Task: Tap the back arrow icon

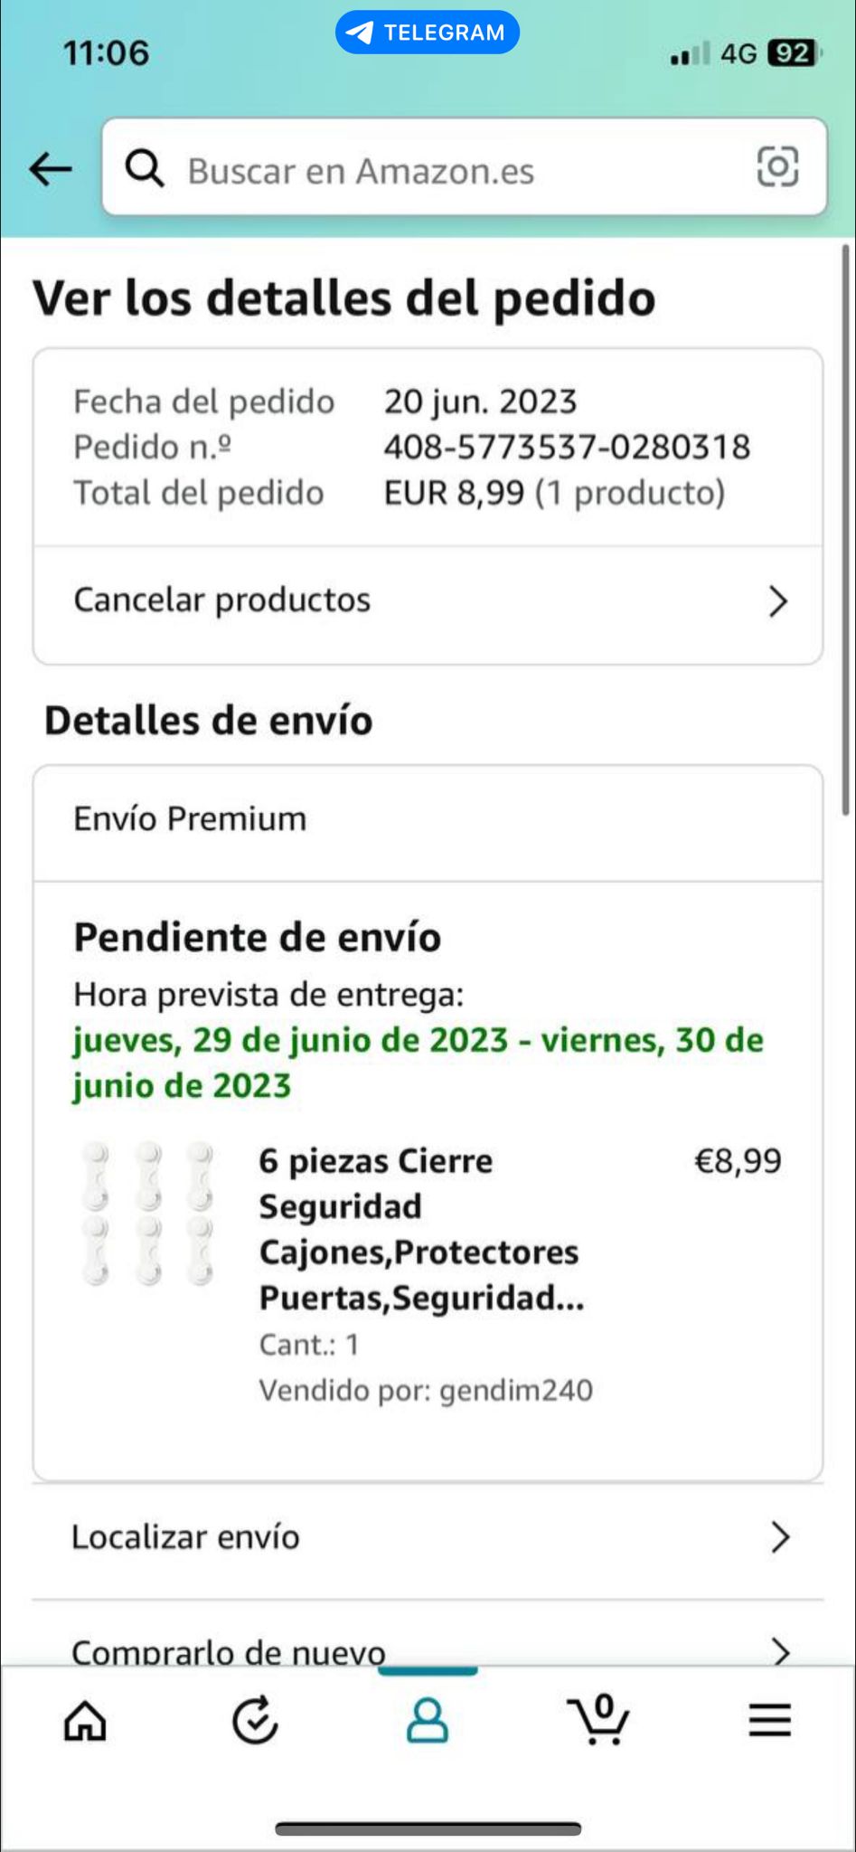Action: point(51,168)
